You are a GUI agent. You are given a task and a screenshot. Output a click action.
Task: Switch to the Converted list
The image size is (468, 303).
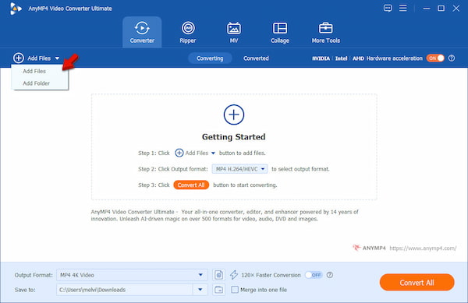(256, 58)
